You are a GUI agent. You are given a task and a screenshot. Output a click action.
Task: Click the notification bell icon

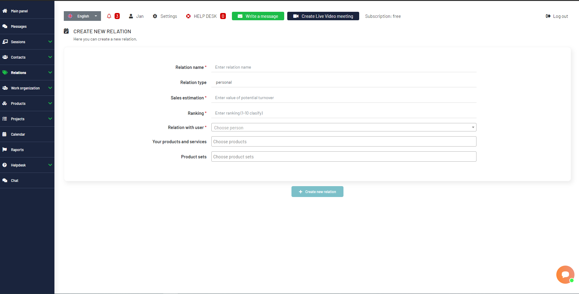point(109,16)
